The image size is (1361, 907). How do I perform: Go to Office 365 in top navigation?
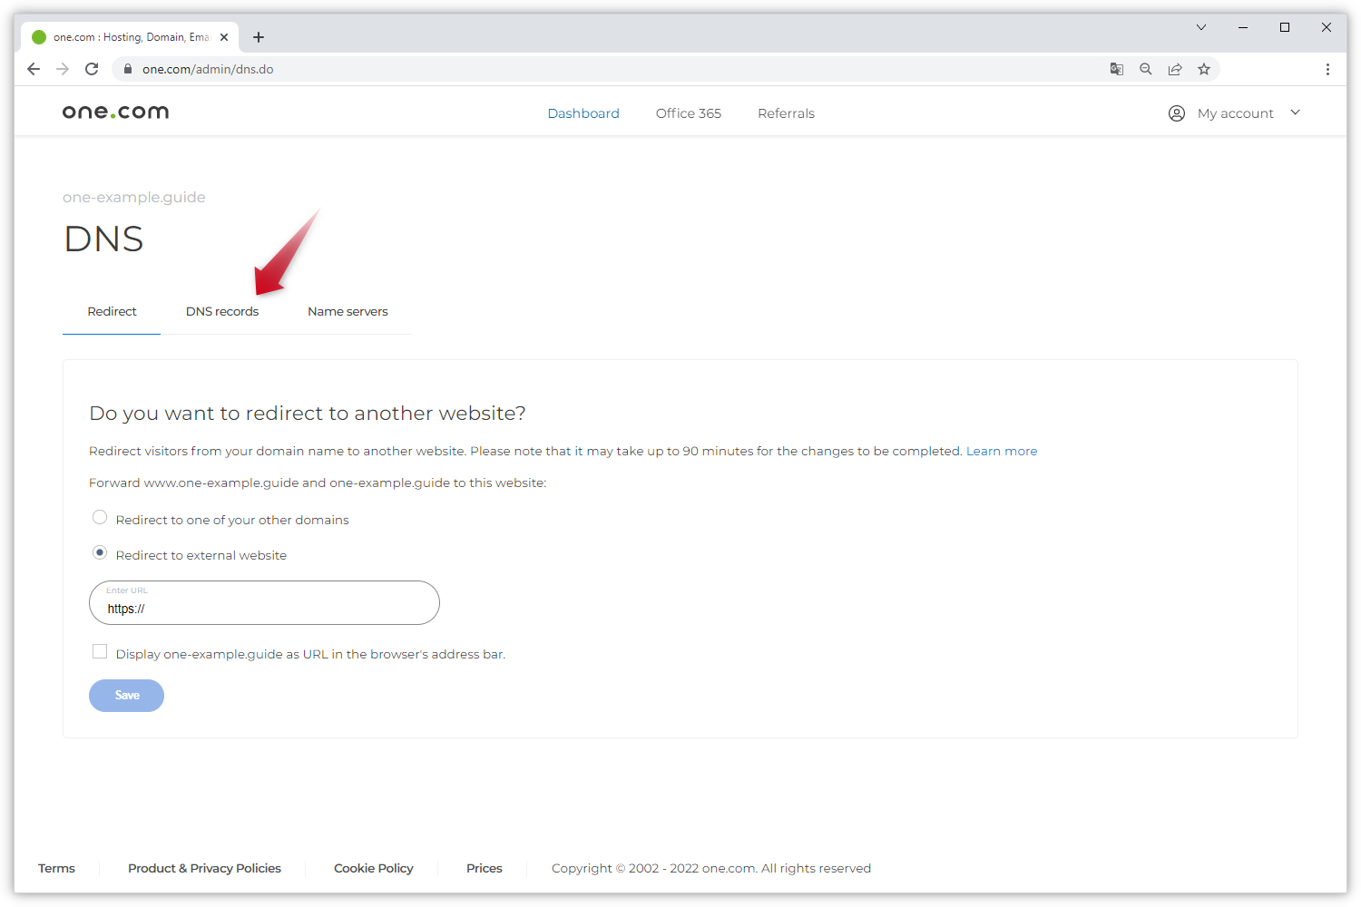click(x=688, y=113)
